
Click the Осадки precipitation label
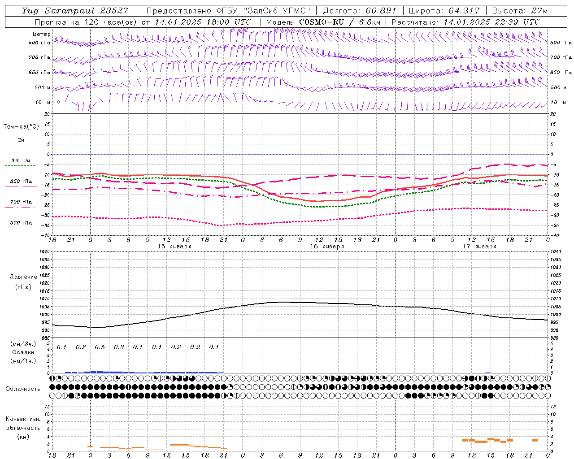click(23, 352)
